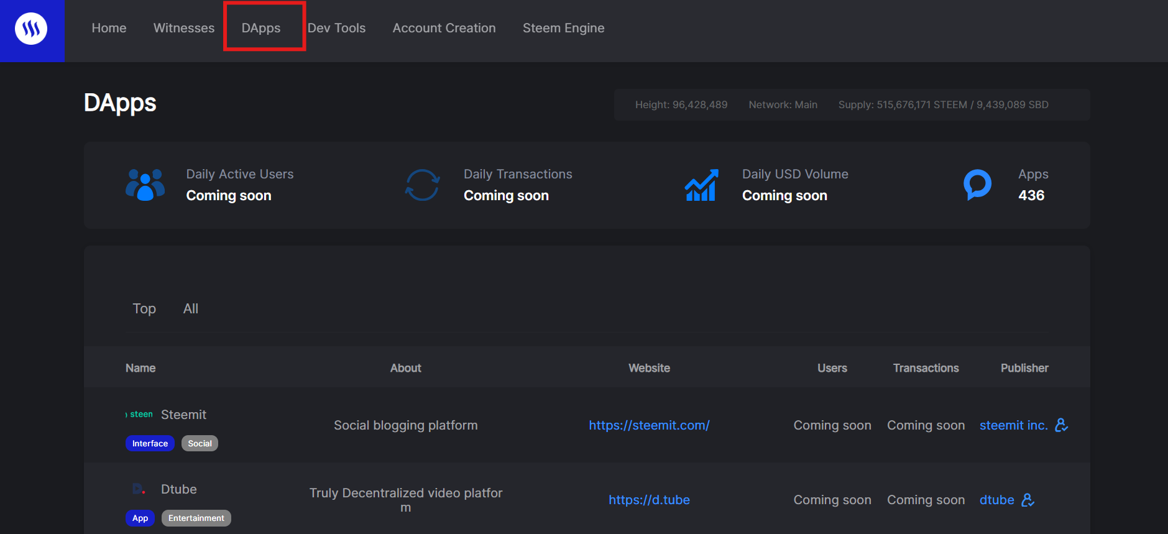
Task: Click the Supply STEEM / SBD status text
Action: click(x=944, y=104)
